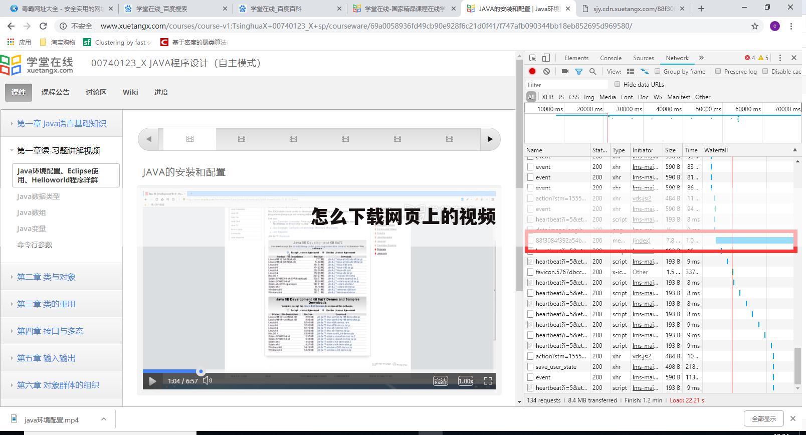This screenshot has height=435, width=806.
Task: Toggle the network filter funnel icon
Action: (x=578, y=72)
